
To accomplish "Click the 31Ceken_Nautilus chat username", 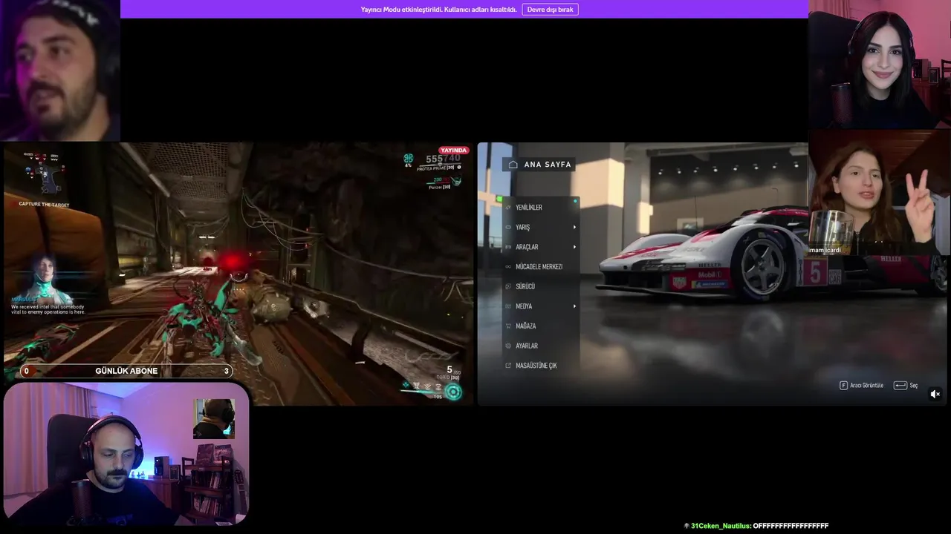I will (x=721, y=526).
